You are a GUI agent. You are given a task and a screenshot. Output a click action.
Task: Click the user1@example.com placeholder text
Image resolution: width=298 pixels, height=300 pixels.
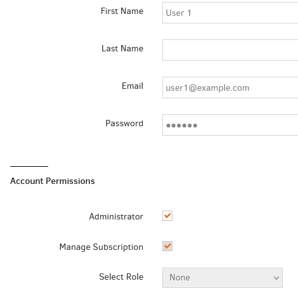coord(207,88)
